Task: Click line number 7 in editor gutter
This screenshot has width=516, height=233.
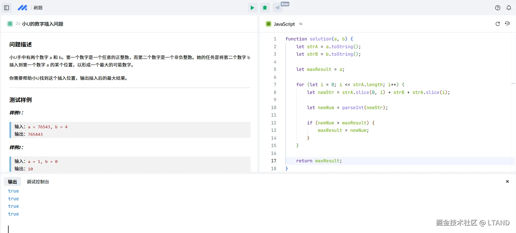Action: click(275, 85)
